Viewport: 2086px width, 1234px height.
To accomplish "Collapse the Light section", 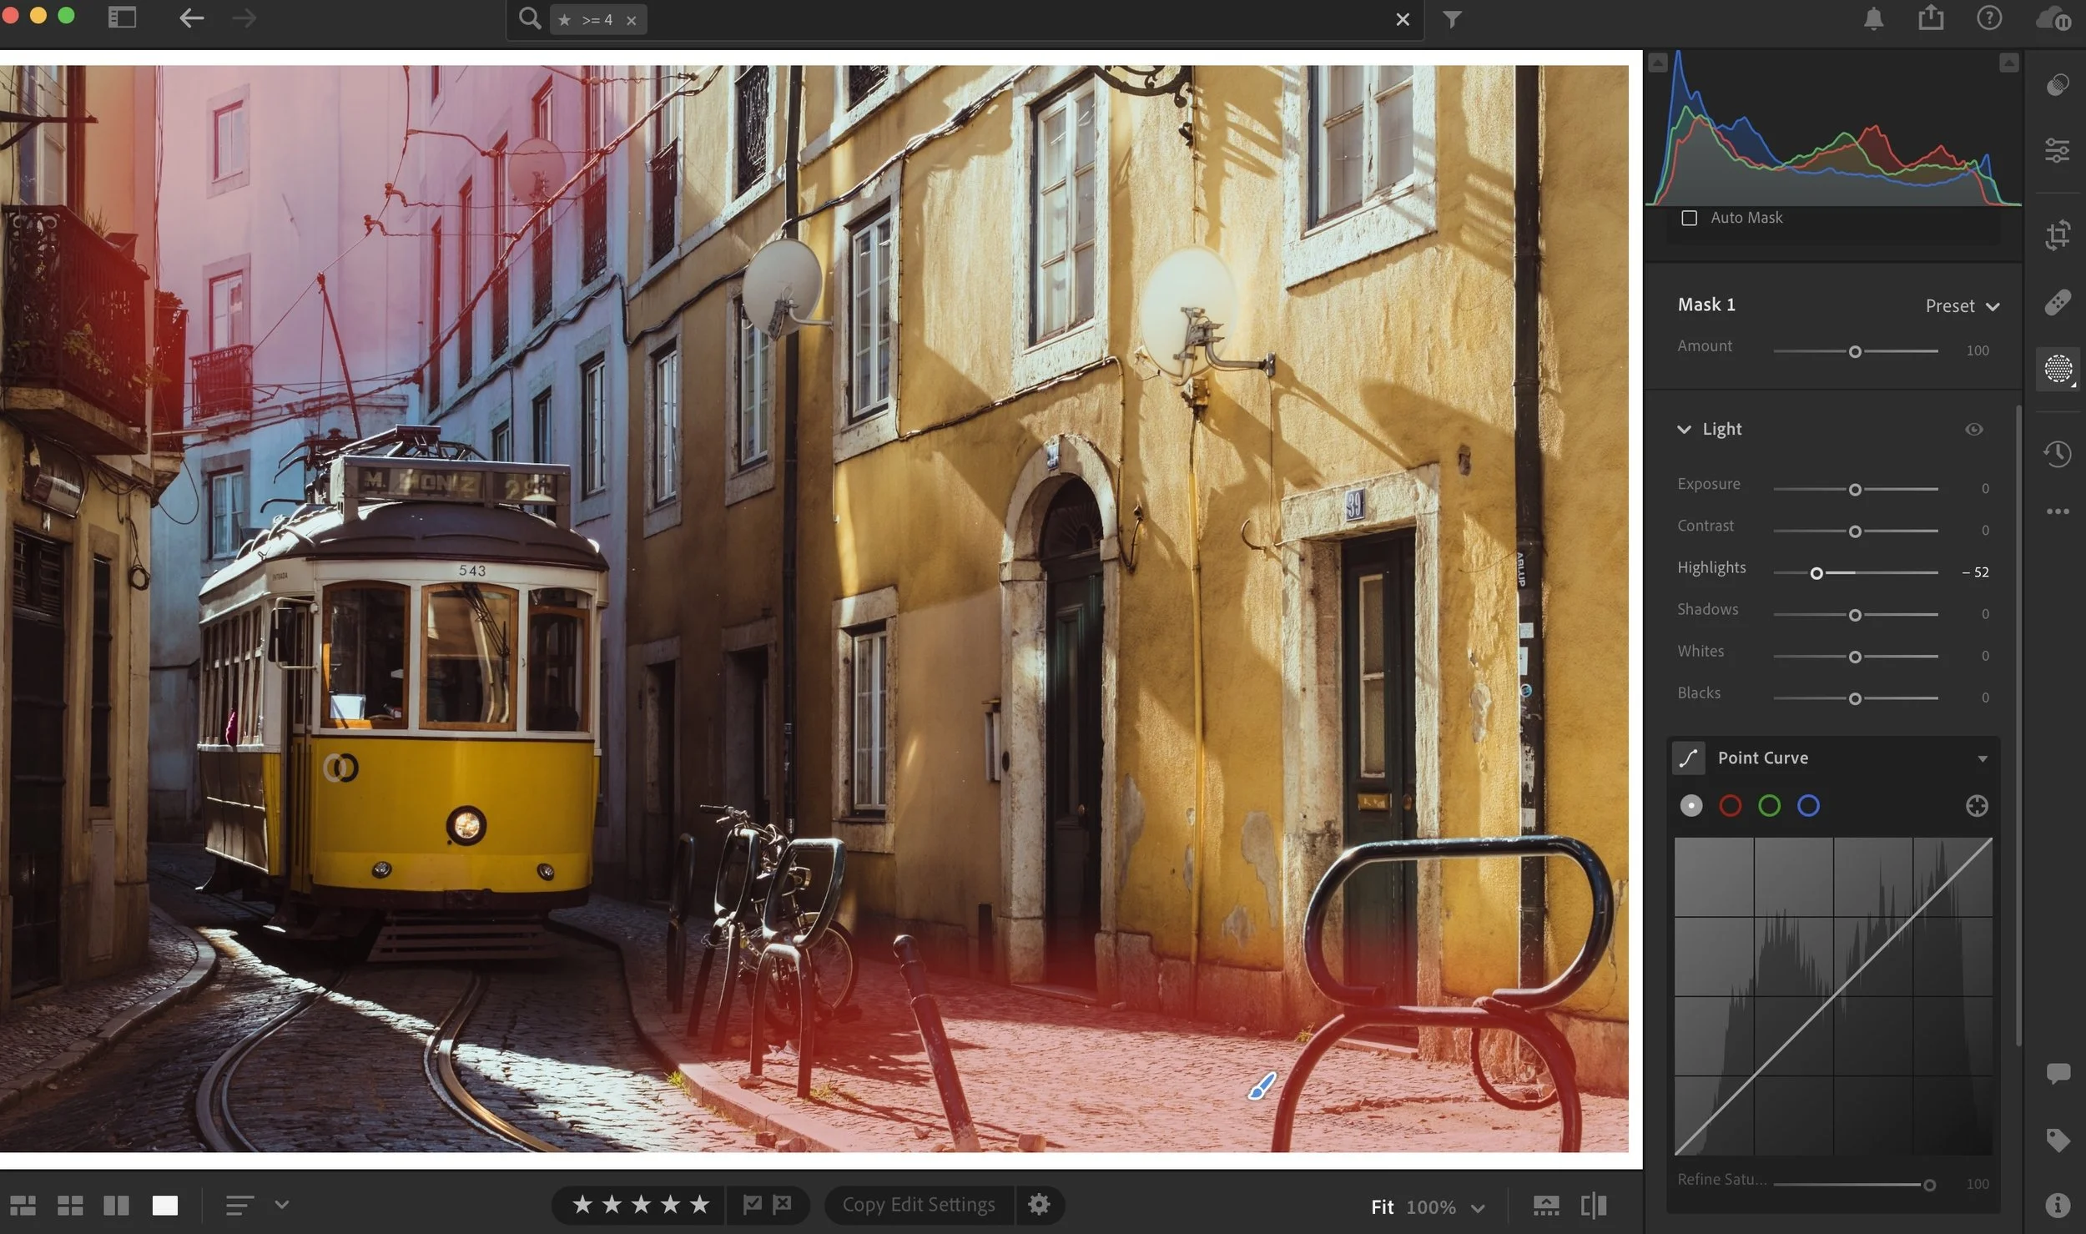I will pos(1685,429).
